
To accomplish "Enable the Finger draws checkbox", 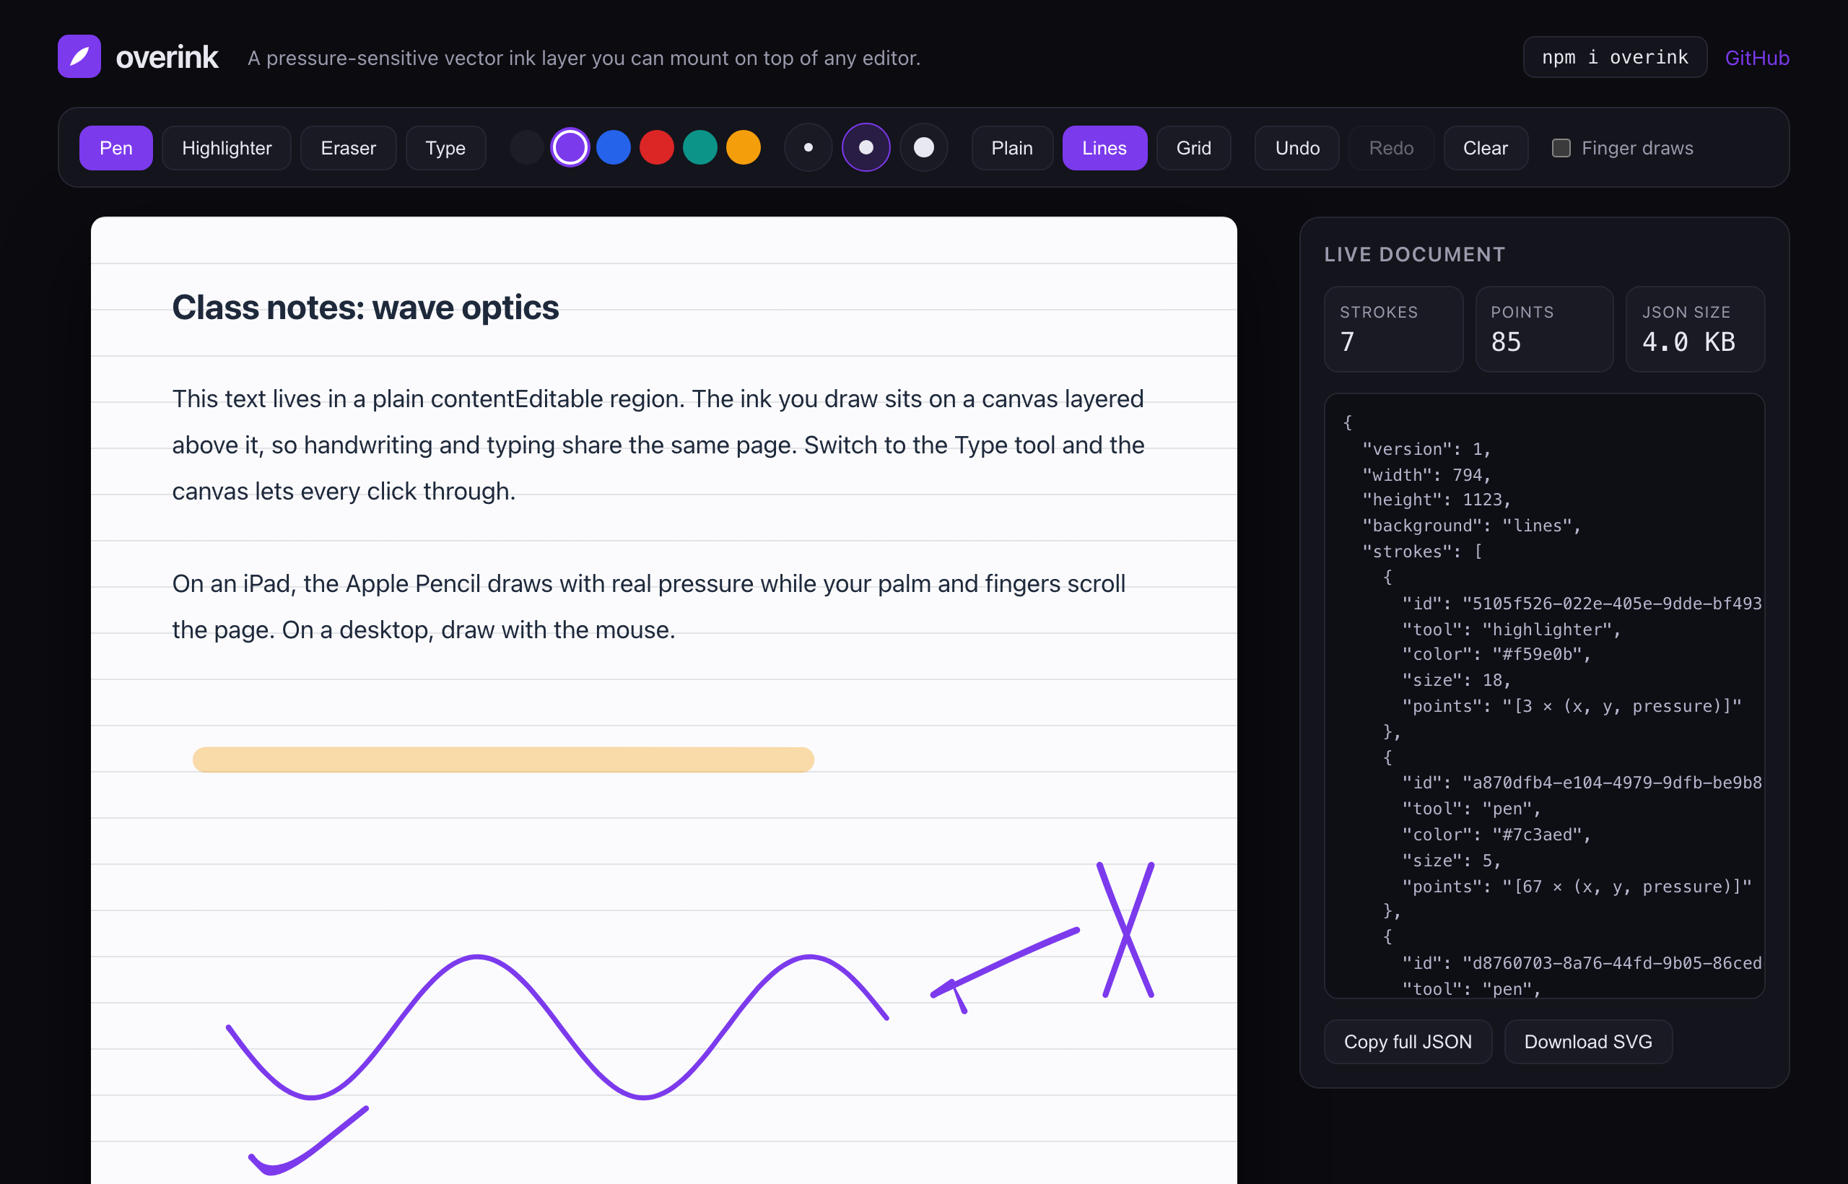I will [x=1561, y=149].
